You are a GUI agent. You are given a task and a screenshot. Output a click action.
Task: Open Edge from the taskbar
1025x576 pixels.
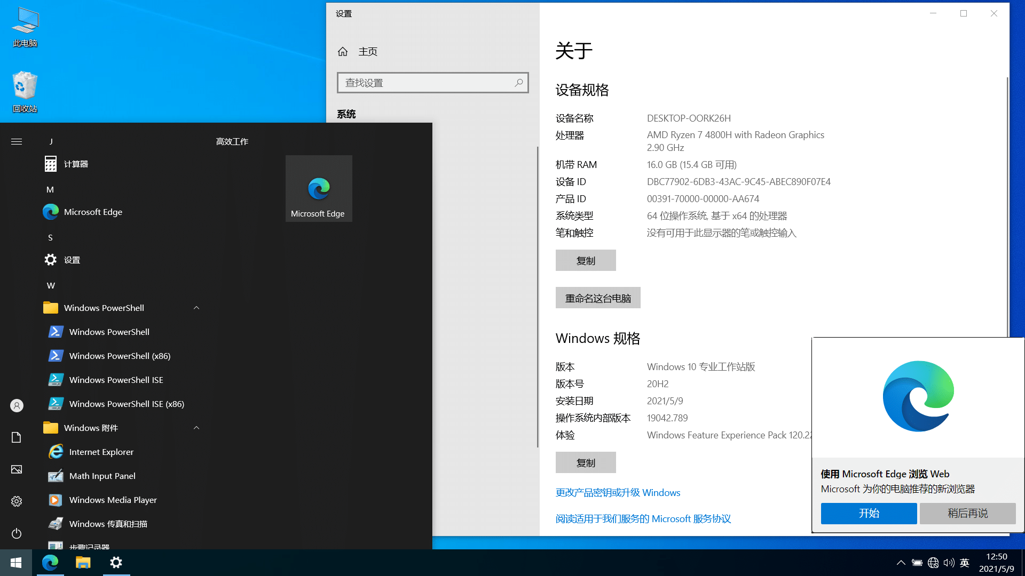click(50, 563)
